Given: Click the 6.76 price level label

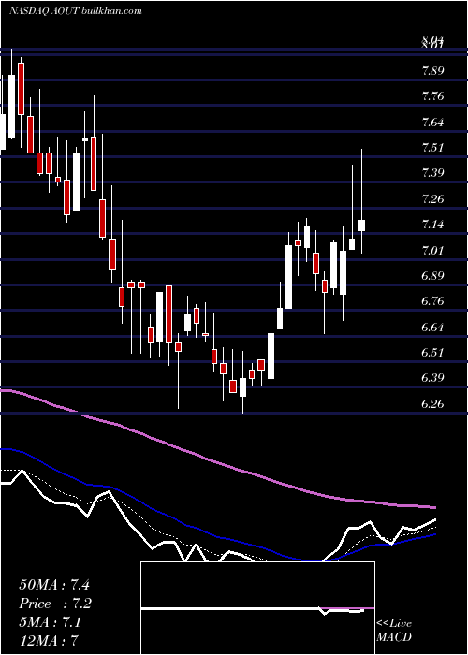Looking at the screenshot, I should tap(432, 301).
